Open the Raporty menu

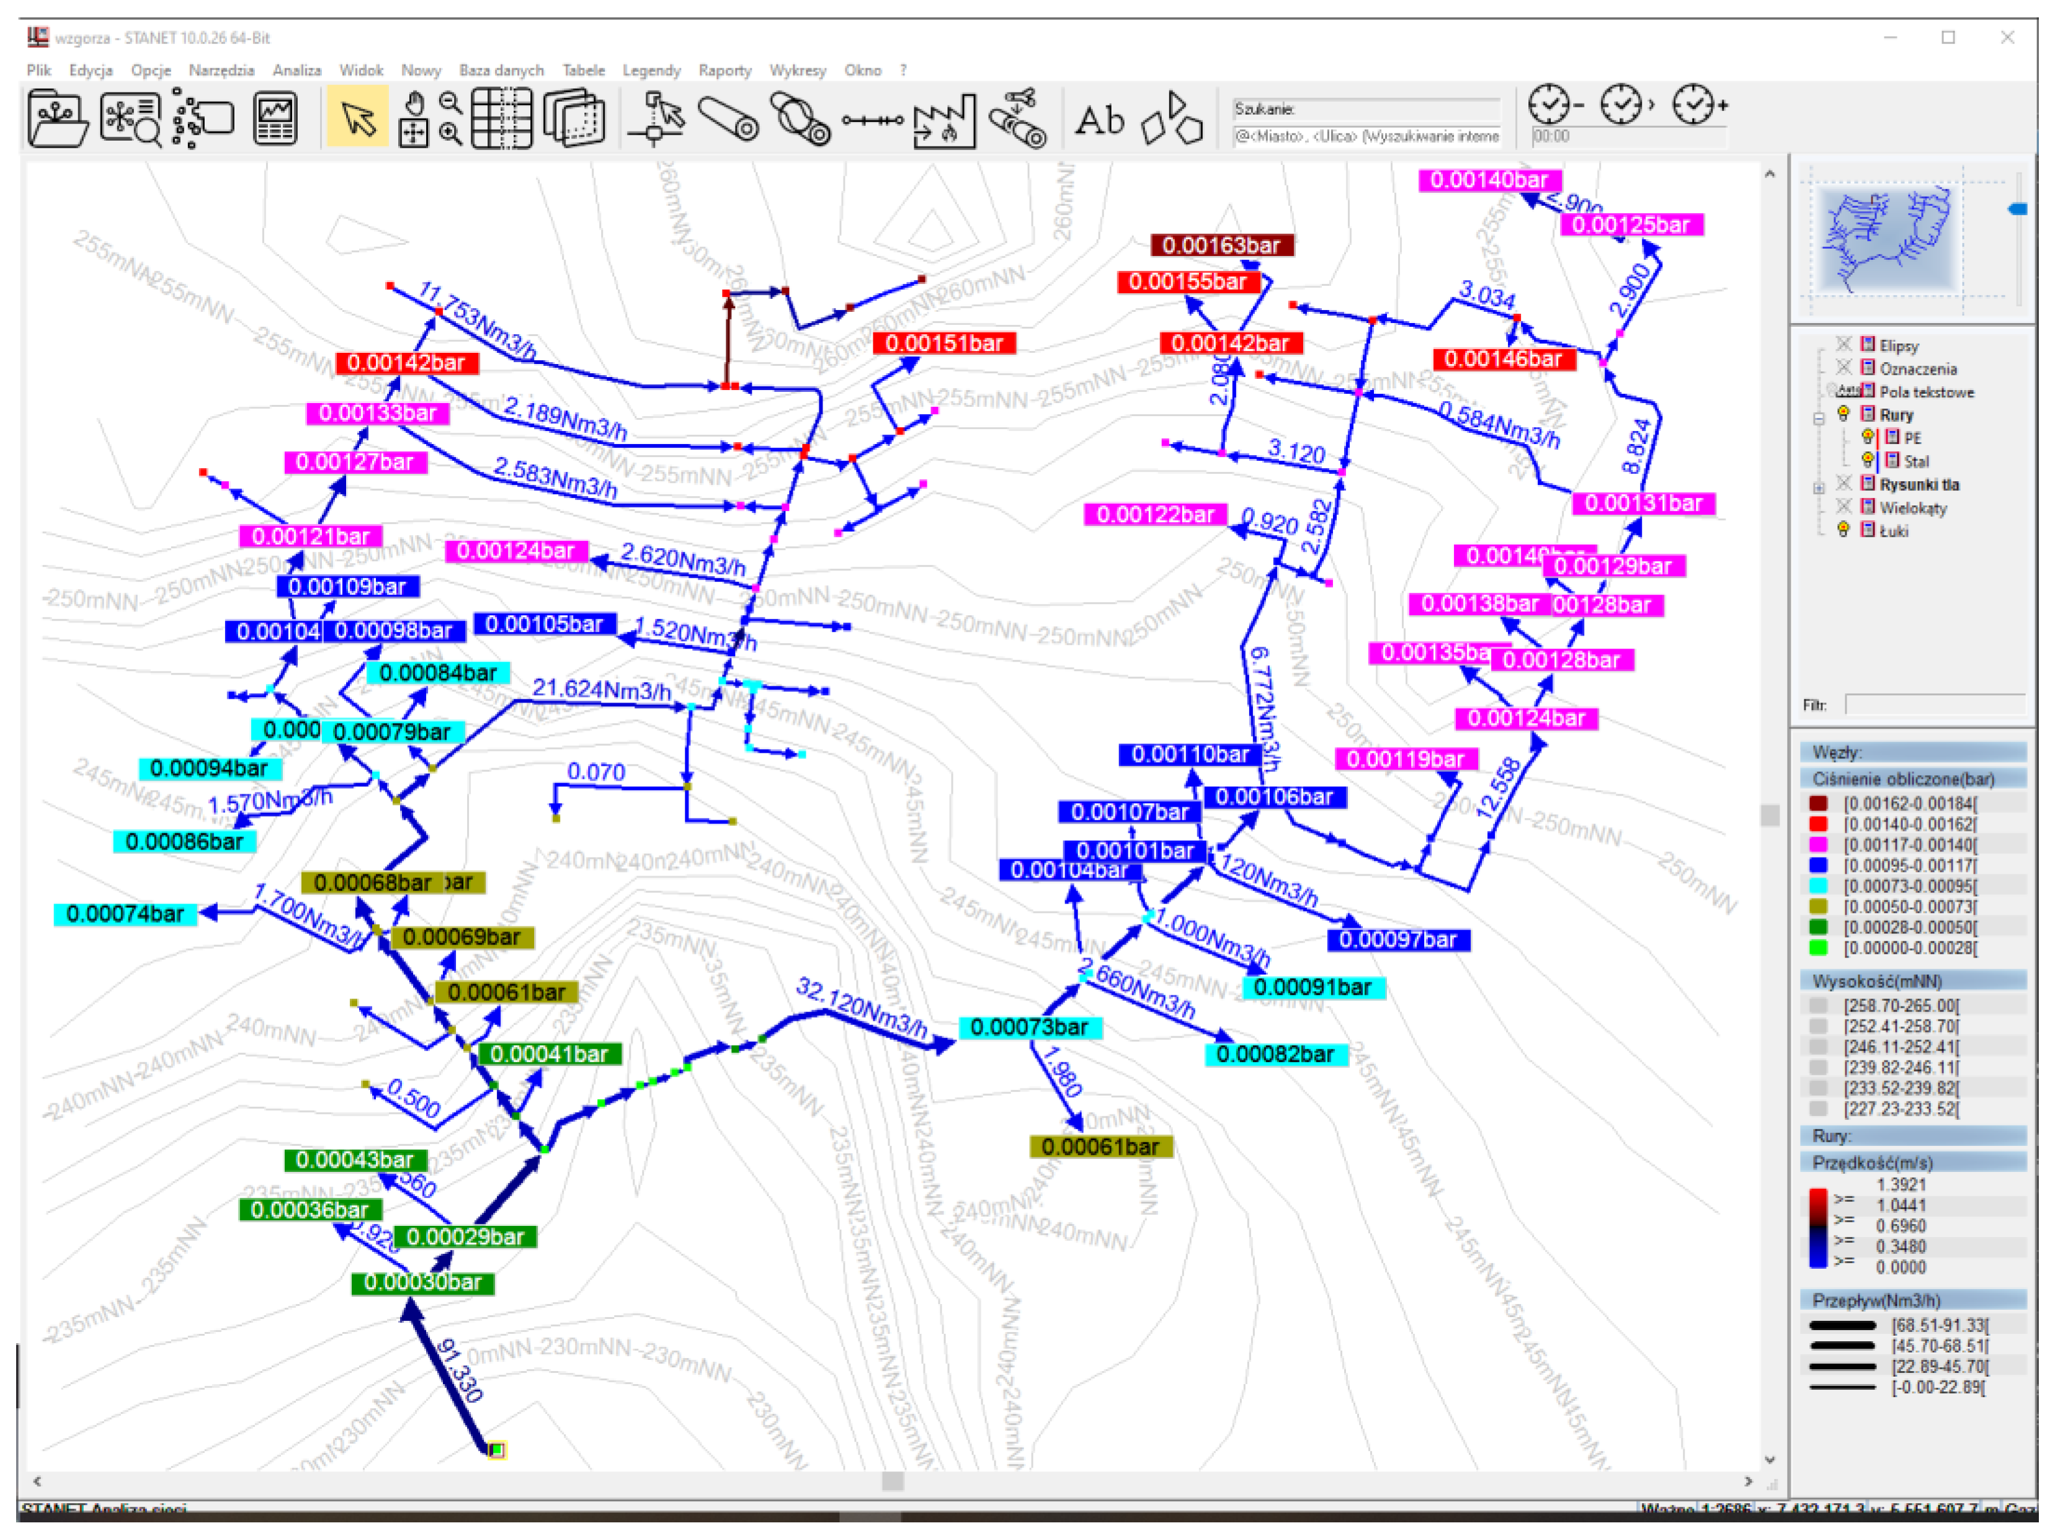click(724, 71)
